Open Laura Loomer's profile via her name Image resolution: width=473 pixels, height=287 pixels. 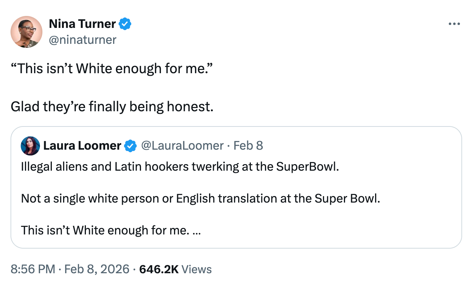pyautogui.click(x=82, y=146)
